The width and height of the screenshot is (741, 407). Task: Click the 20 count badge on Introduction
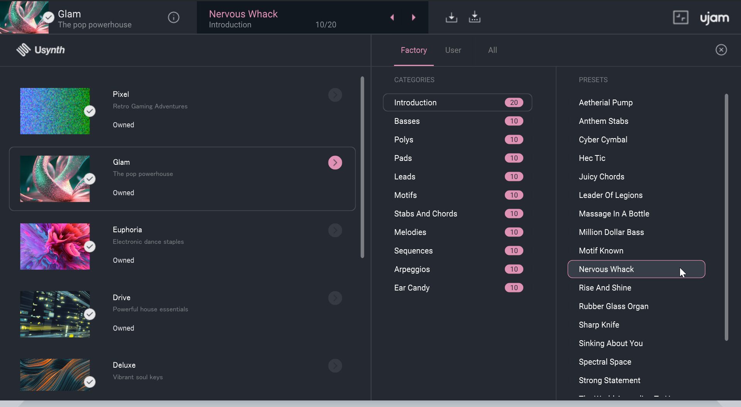514,103
